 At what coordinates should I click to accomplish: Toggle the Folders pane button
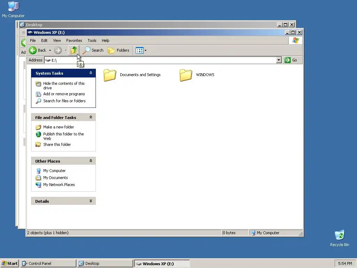(119, 50)
